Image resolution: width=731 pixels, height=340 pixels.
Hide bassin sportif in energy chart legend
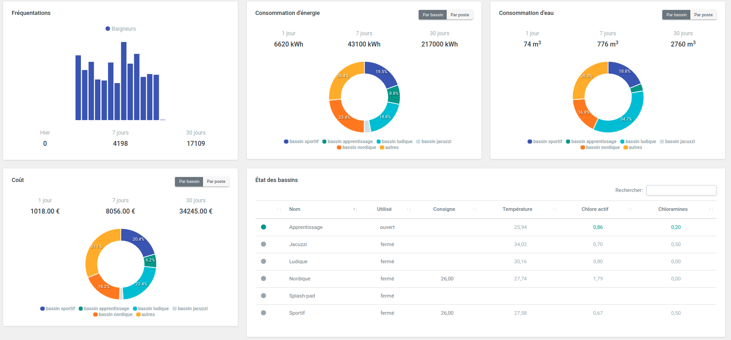(301, 142)
